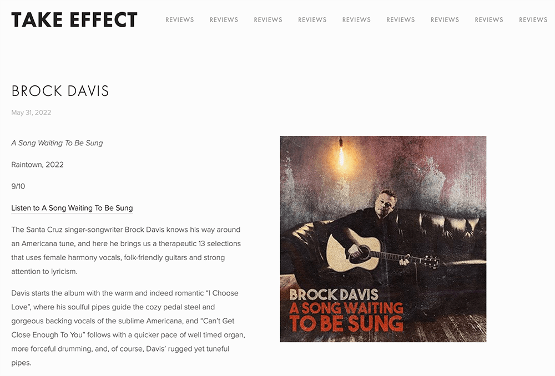Click the 9/10 rating text
555x376 pixels.
[18, 186]
